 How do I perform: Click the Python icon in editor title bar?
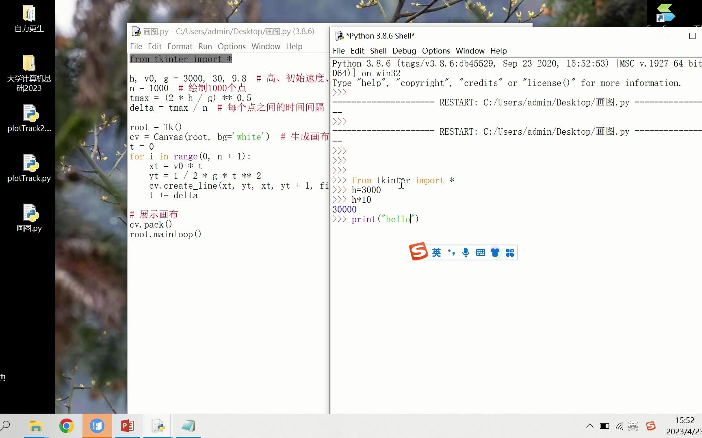[136, 32]
